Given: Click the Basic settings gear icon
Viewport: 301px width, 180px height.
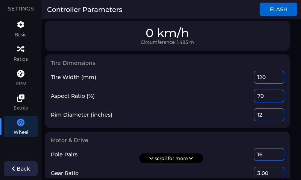Looking at the screenshot, I should [21, 25].
